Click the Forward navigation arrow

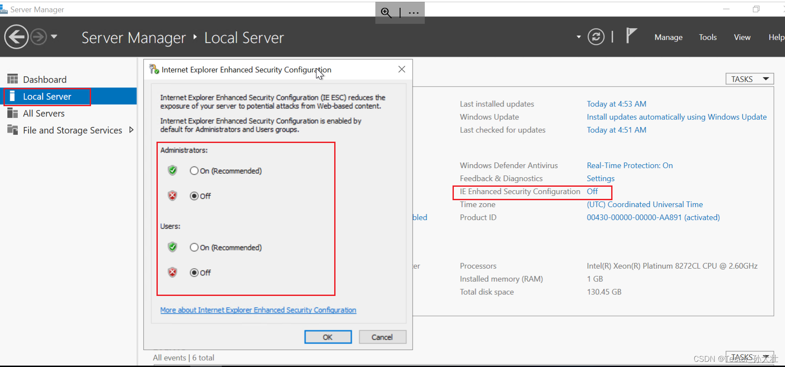[39, 37]
